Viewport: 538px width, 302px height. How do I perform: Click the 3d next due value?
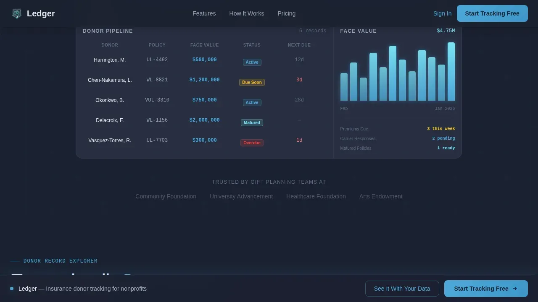point(299,80)
